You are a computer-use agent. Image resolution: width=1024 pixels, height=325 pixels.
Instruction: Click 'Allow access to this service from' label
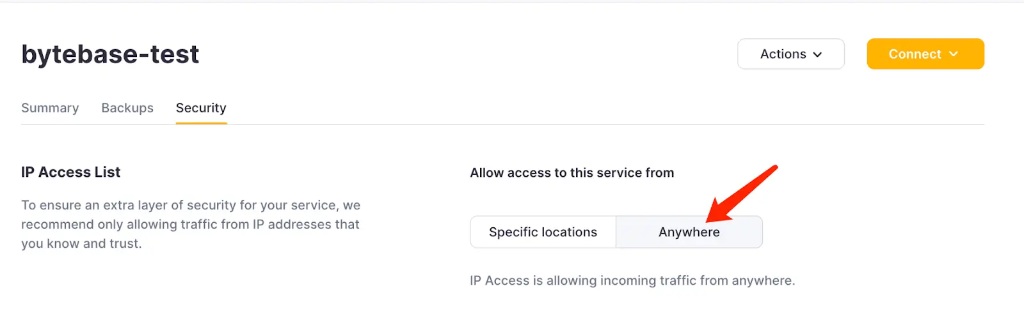572,173
